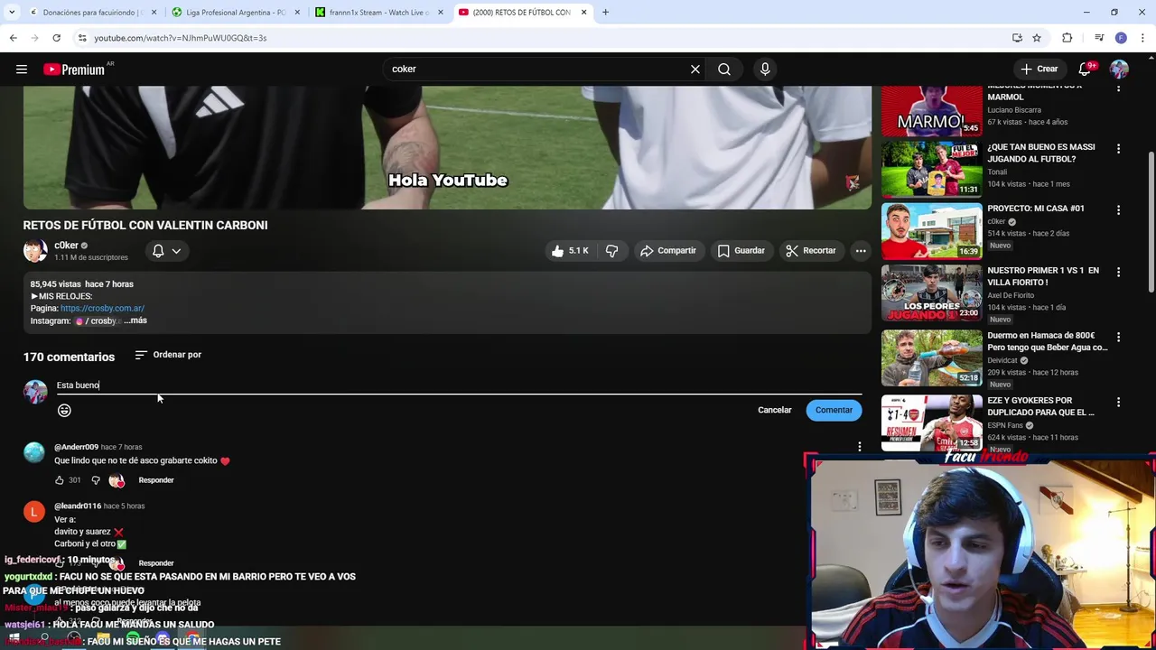Viewport: 1156px width, 650px height.
Task: Open the Crear create button
Action: click(x=1039, y=70)
